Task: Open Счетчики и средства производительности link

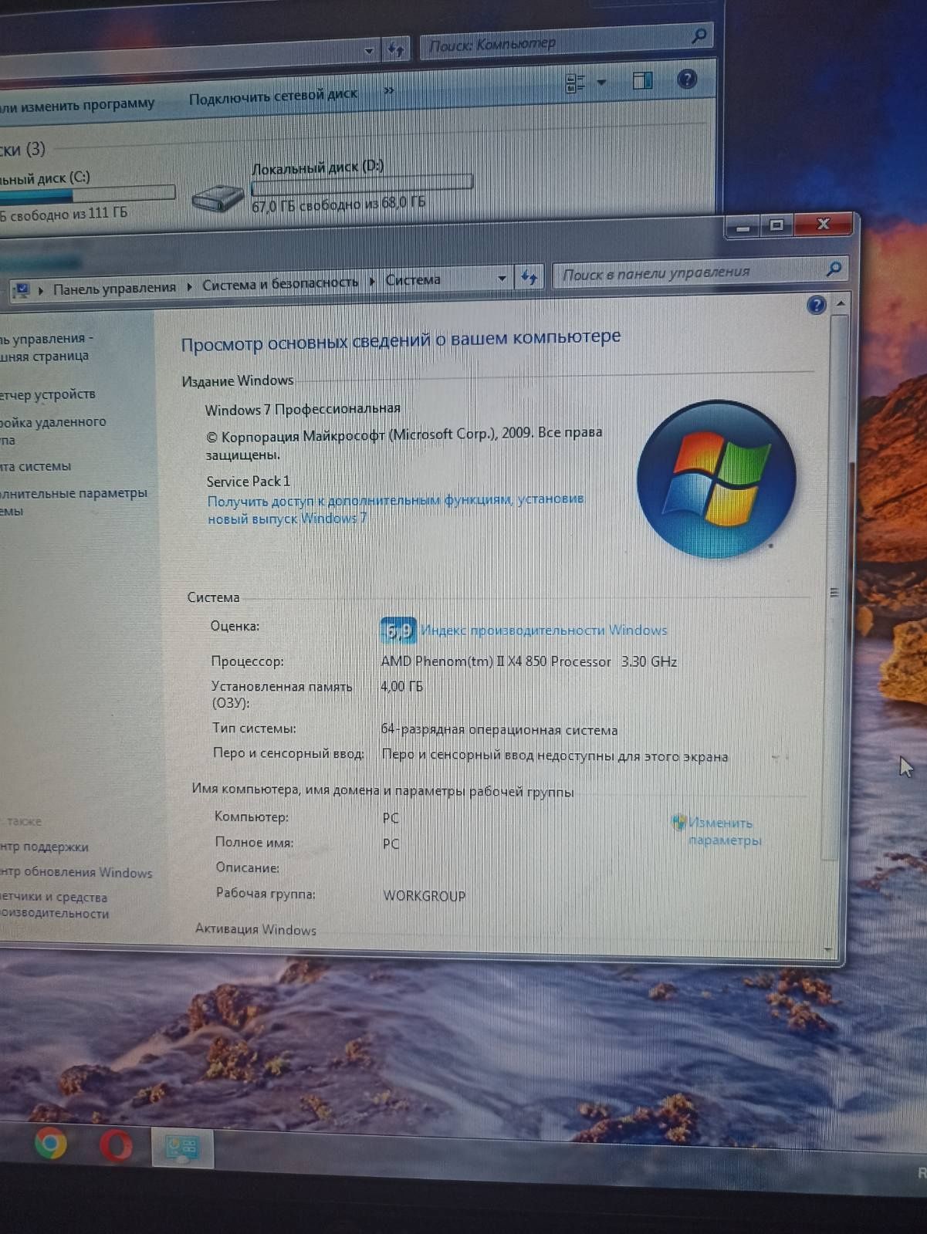Action: click(x=54, y=904)
